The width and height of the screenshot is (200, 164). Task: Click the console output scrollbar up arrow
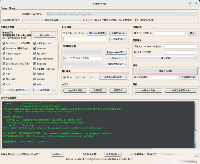196,103
